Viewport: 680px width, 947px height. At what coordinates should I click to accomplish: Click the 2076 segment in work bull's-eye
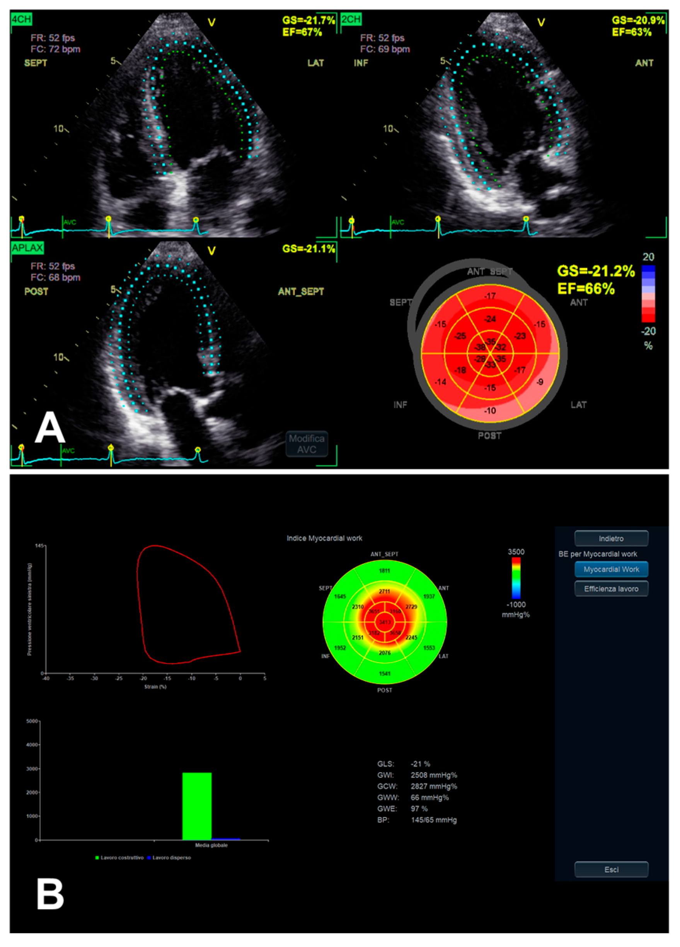(x=385, y=653)
